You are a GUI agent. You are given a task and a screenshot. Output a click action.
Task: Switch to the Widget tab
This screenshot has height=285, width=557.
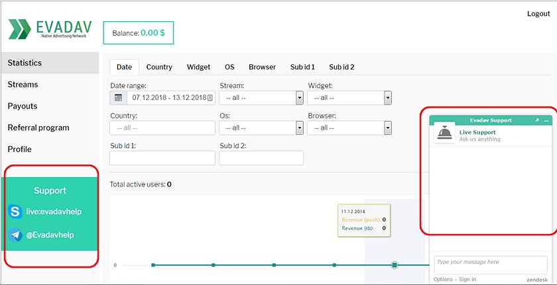(198, 67)
